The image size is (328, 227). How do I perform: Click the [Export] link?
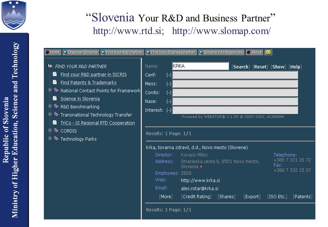click(x=252, y=196)
